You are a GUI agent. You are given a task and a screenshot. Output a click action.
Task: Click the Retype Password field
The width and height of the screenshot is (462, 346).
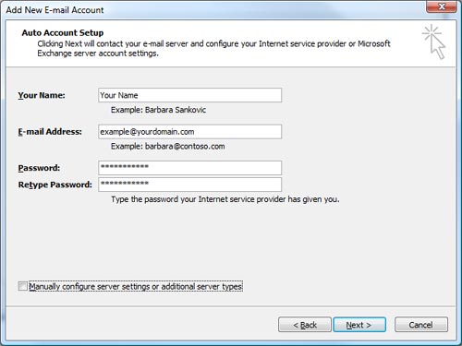click(189, 185)
